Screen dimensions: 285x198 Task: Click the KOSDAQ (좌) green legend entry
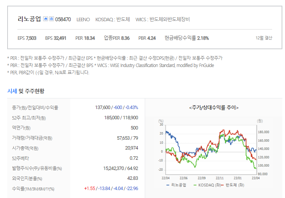click(207, 185)
